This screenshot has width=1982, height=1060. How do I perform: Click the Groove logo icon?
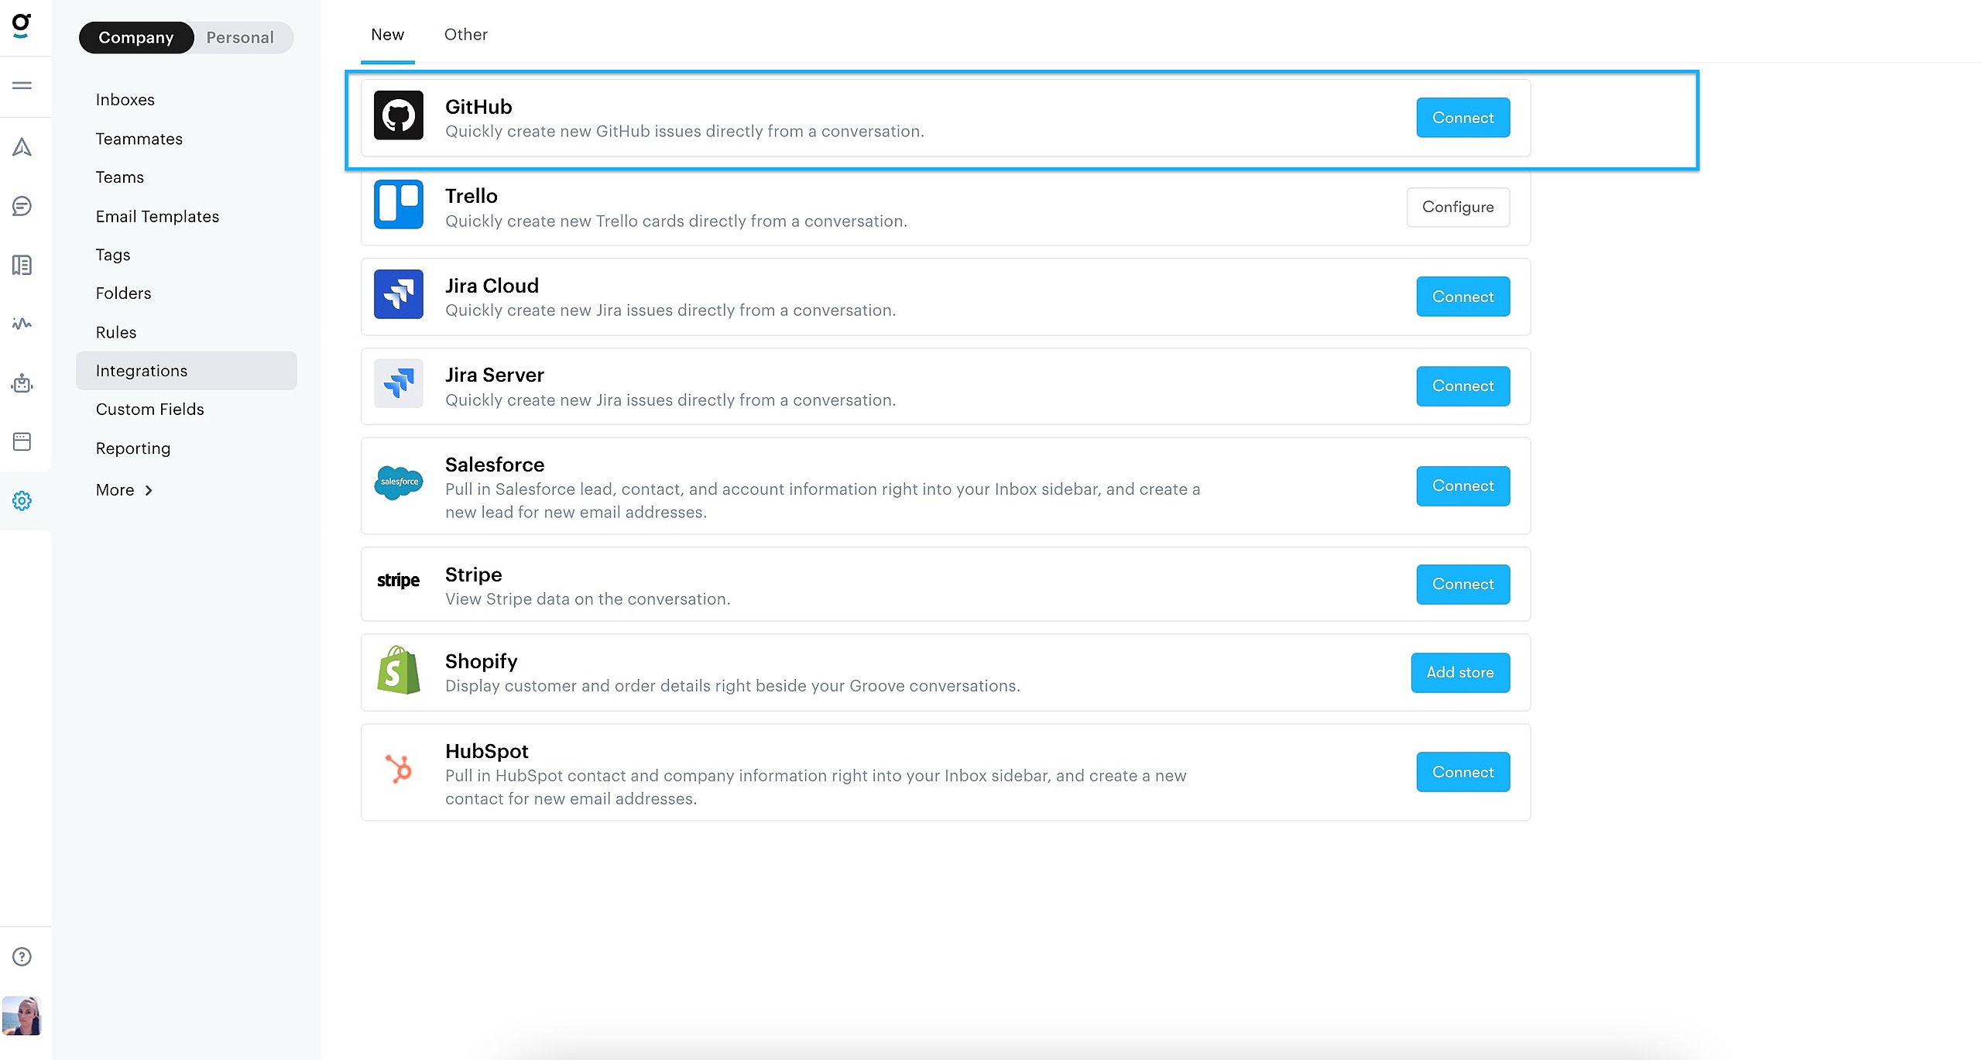pyautogui.click(x=22, y=26)
